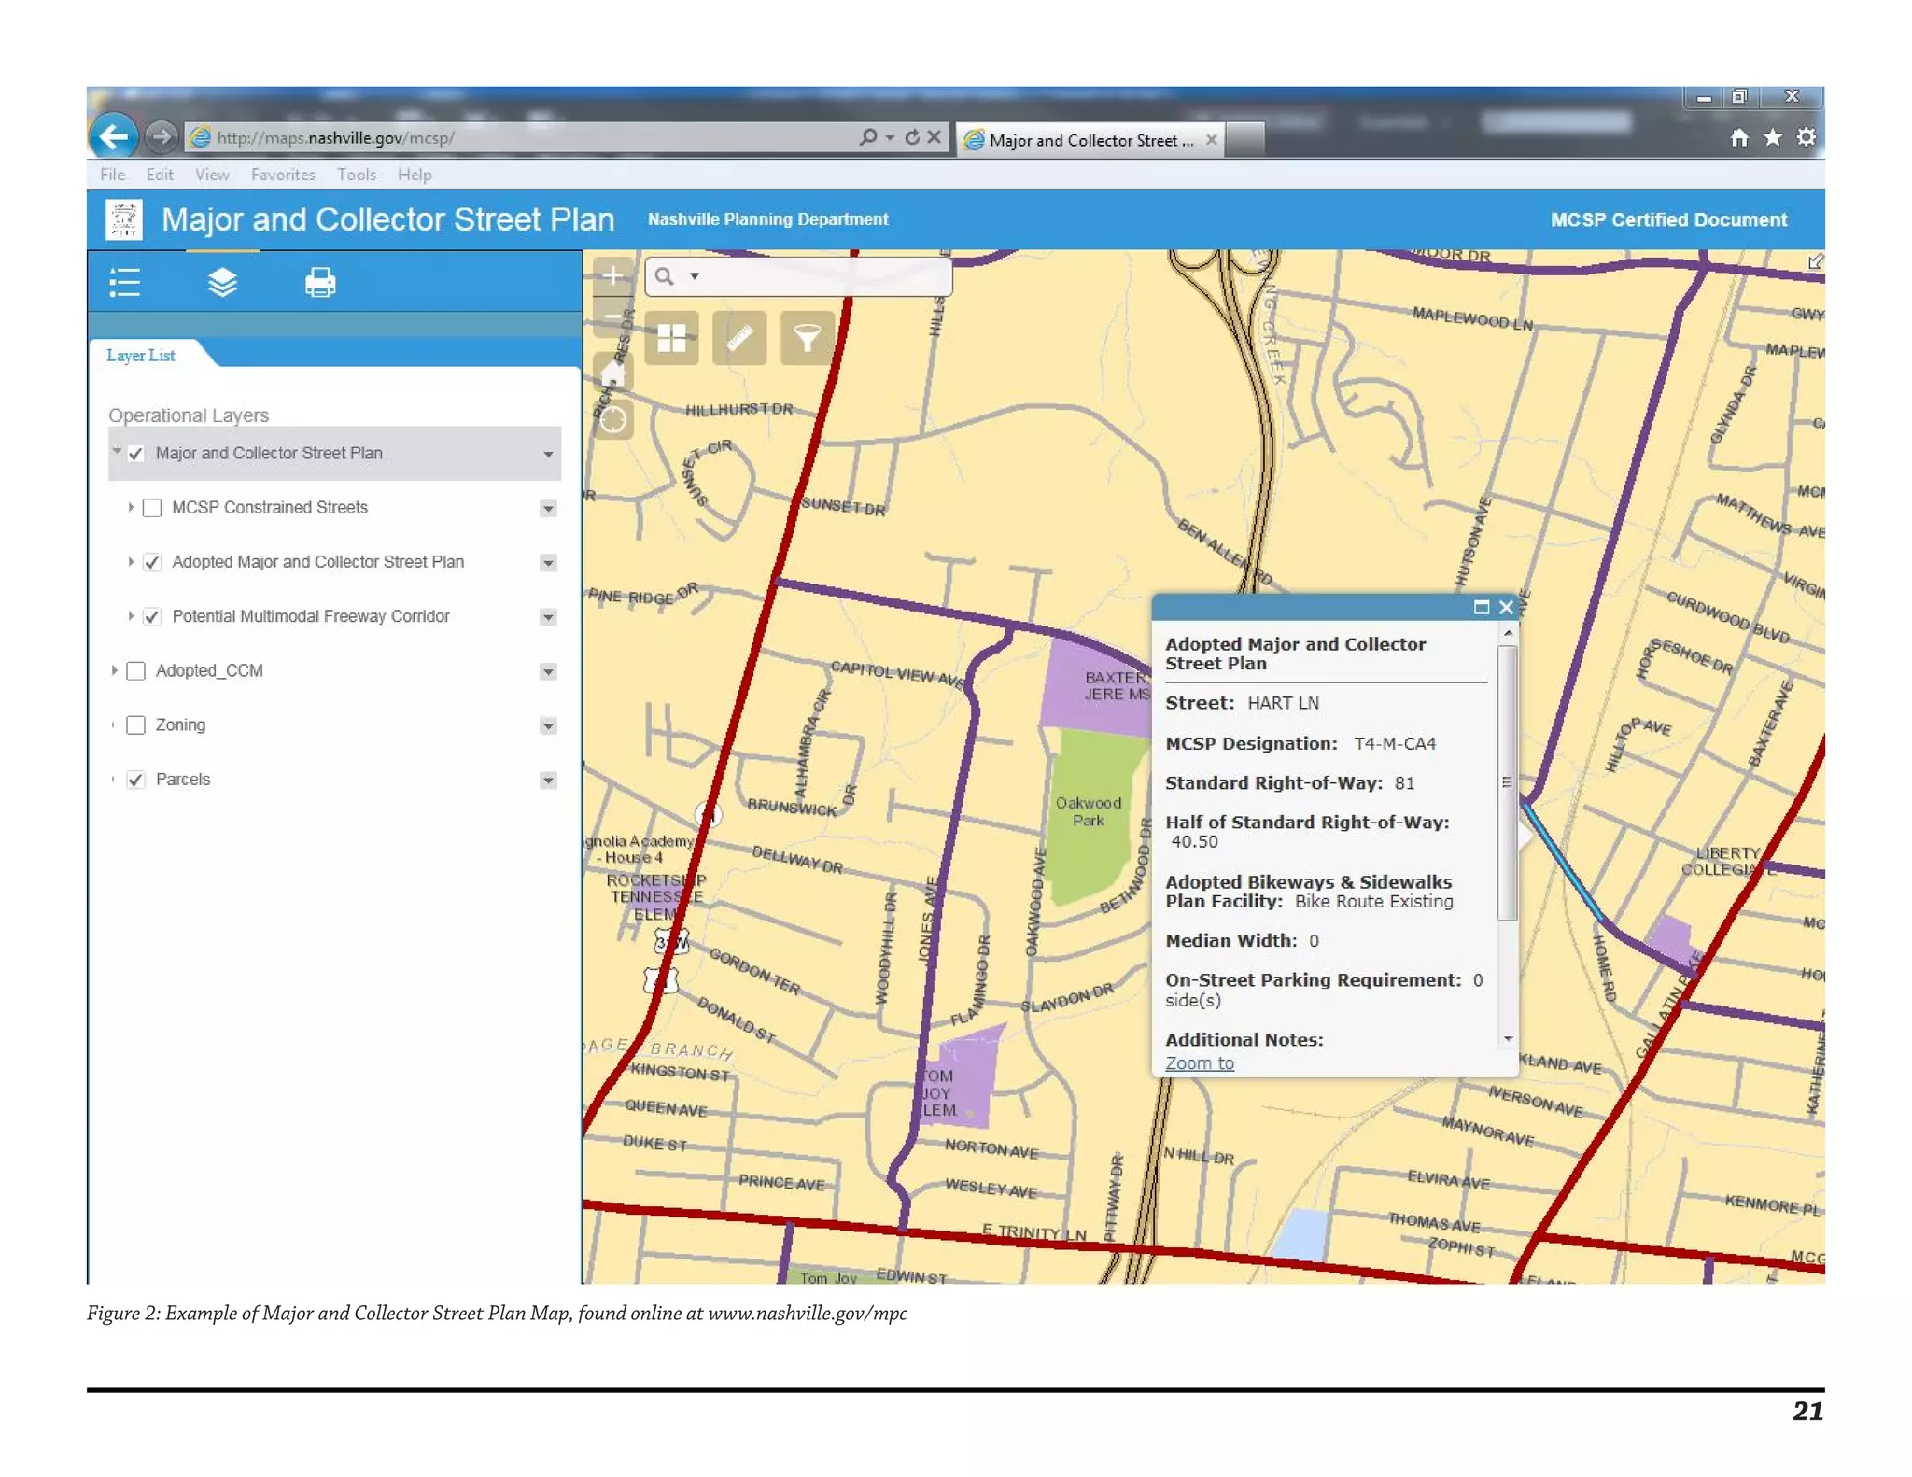
Task: Click the popup scrollbar down arrow
Action: (1507, 1038)
